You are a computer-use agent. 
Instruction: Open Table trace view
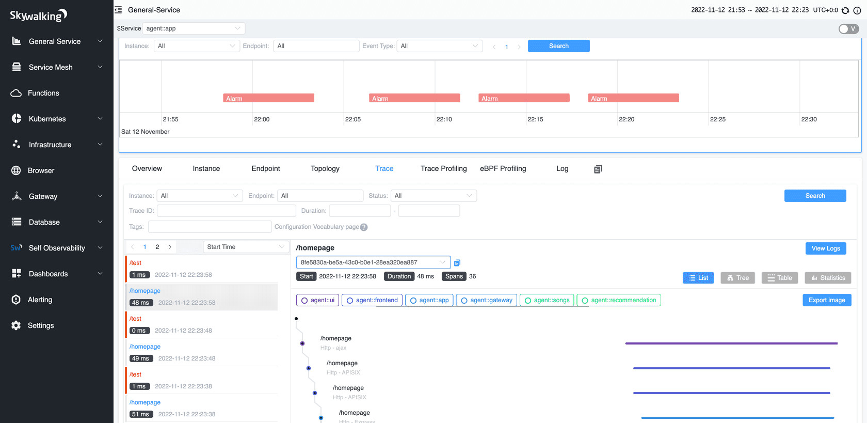(780, 278)
